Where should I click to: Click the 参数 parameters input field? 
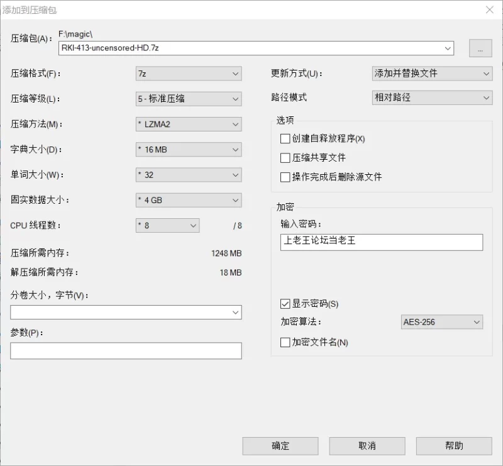point(126,350)
